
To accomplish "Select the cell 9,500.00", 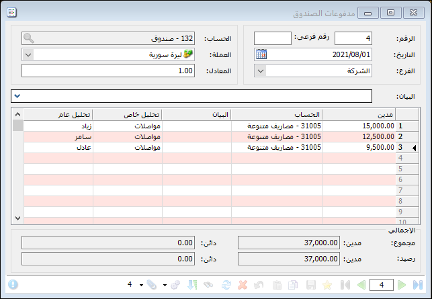I will [x=359, y=147].
